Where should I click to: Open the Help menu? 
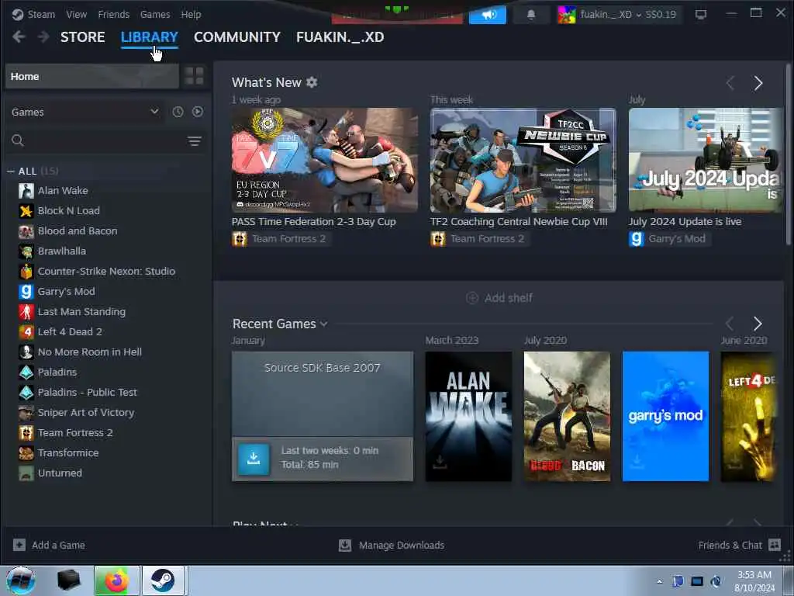(191, 14)
